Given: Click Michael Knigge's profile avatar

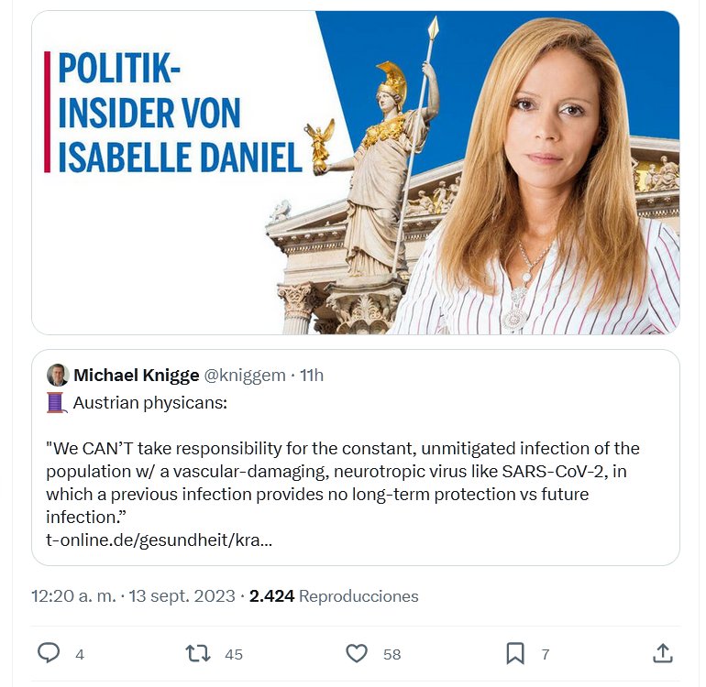Looking at the screenshot, I should 57,376.
